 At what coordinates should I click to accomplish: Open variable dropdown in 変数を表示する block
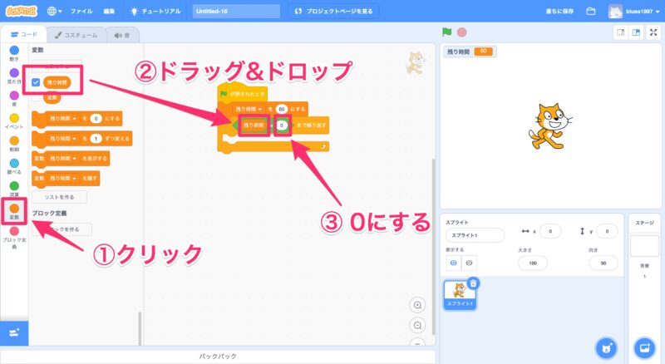pyautogui.click(x=63, y=157)
